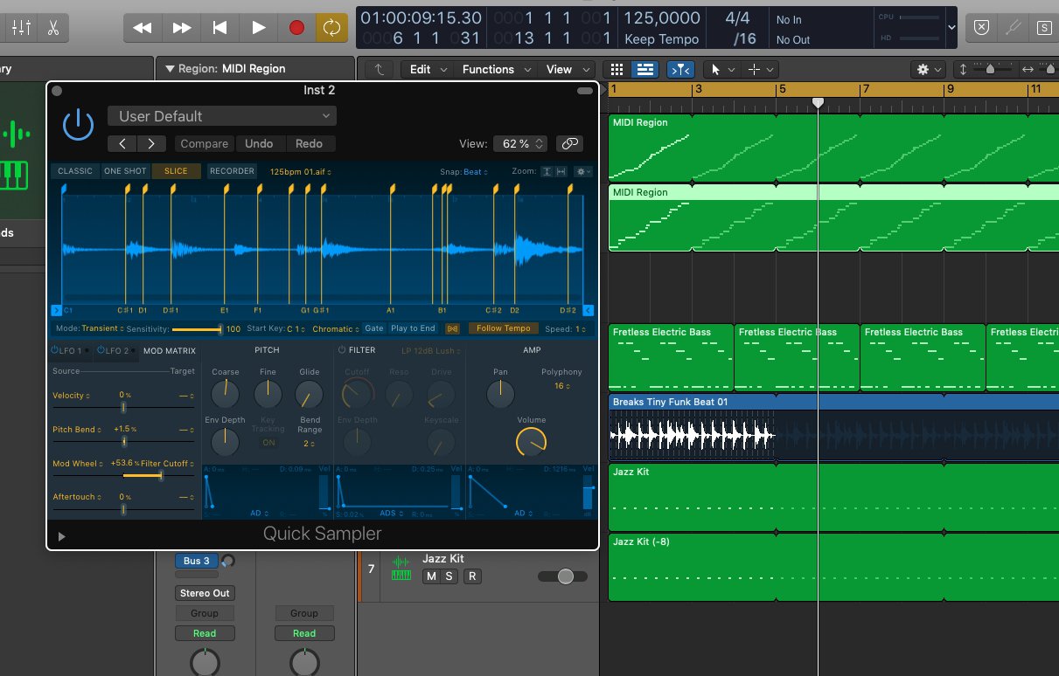The image size is (1059, 676).
Task: Expand the Quick Sampler bottom disclosure triangle
Action: (x=61, y=536)
